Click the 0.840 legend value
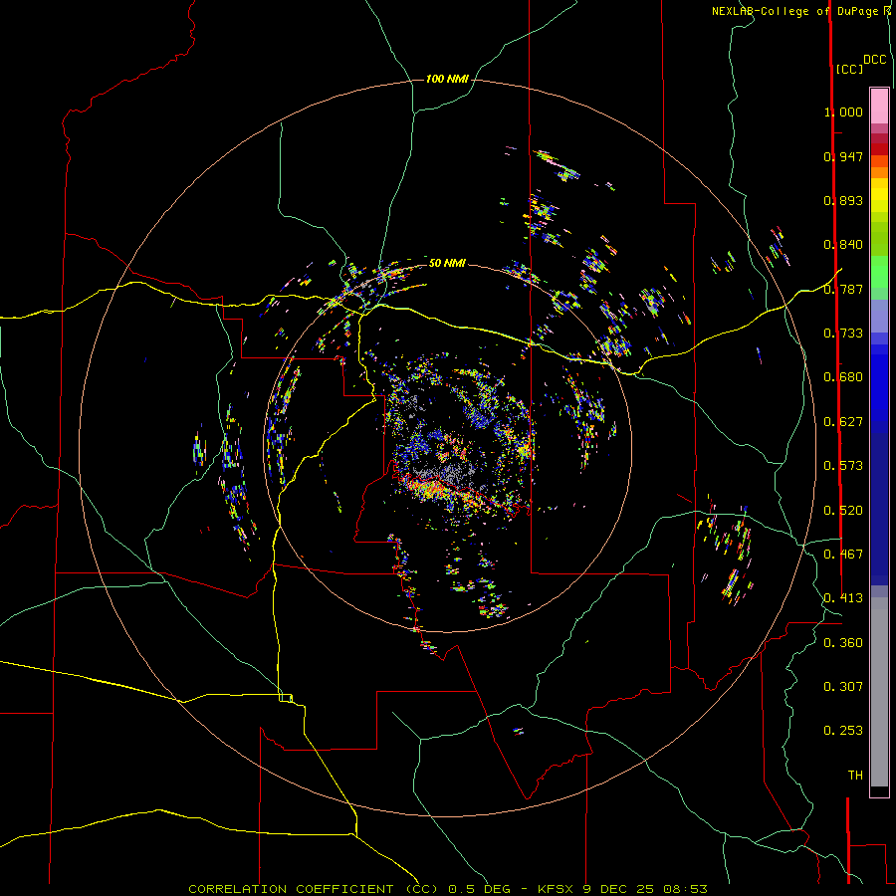The image size is (896, 896). point(843,245)
